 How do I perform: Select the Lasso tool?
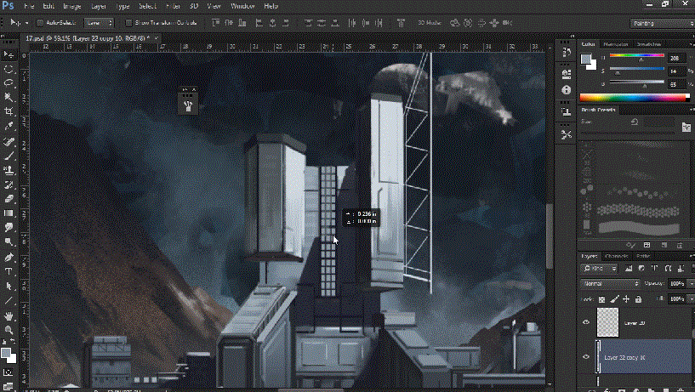9,83
